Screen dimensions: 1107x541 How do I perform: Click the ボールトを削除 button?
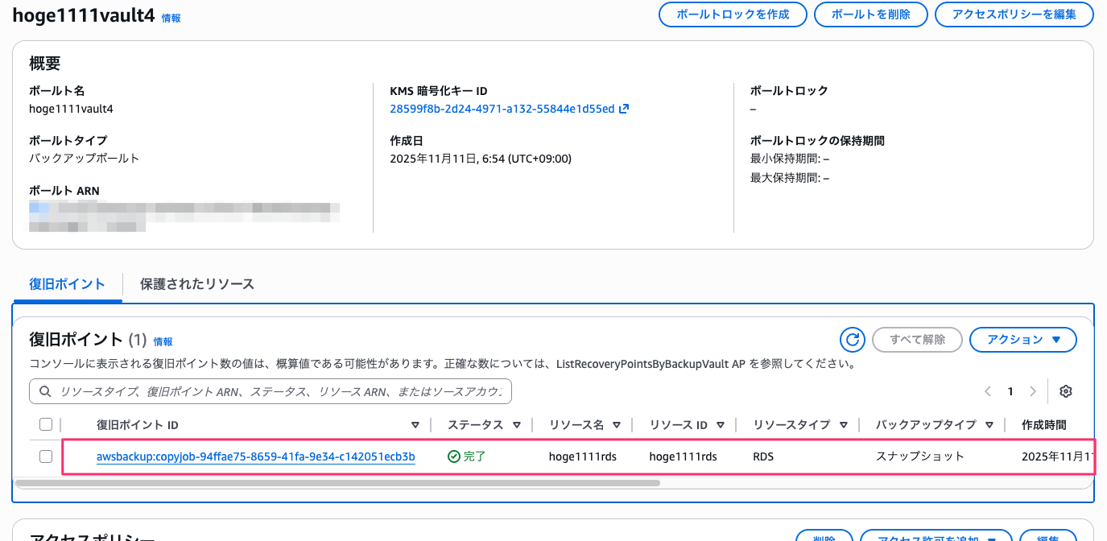point(870,14)
